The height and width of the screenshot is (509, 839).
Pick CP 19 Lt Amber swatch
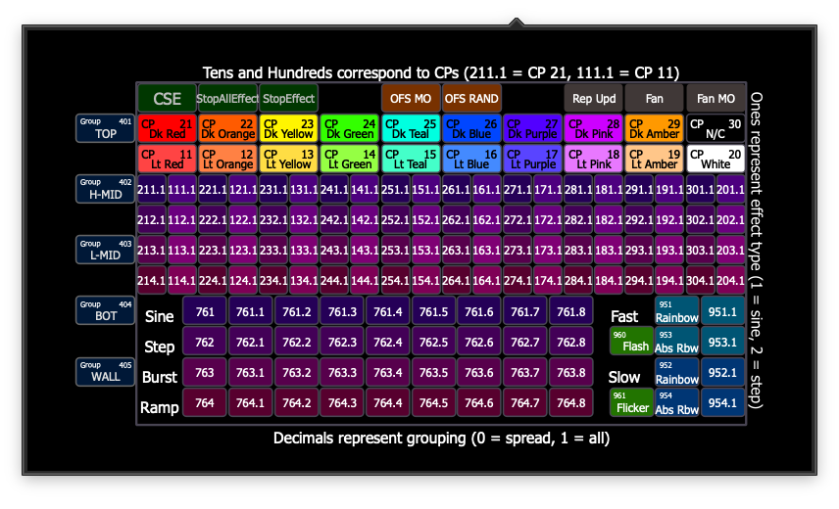(x=655, y=160)
